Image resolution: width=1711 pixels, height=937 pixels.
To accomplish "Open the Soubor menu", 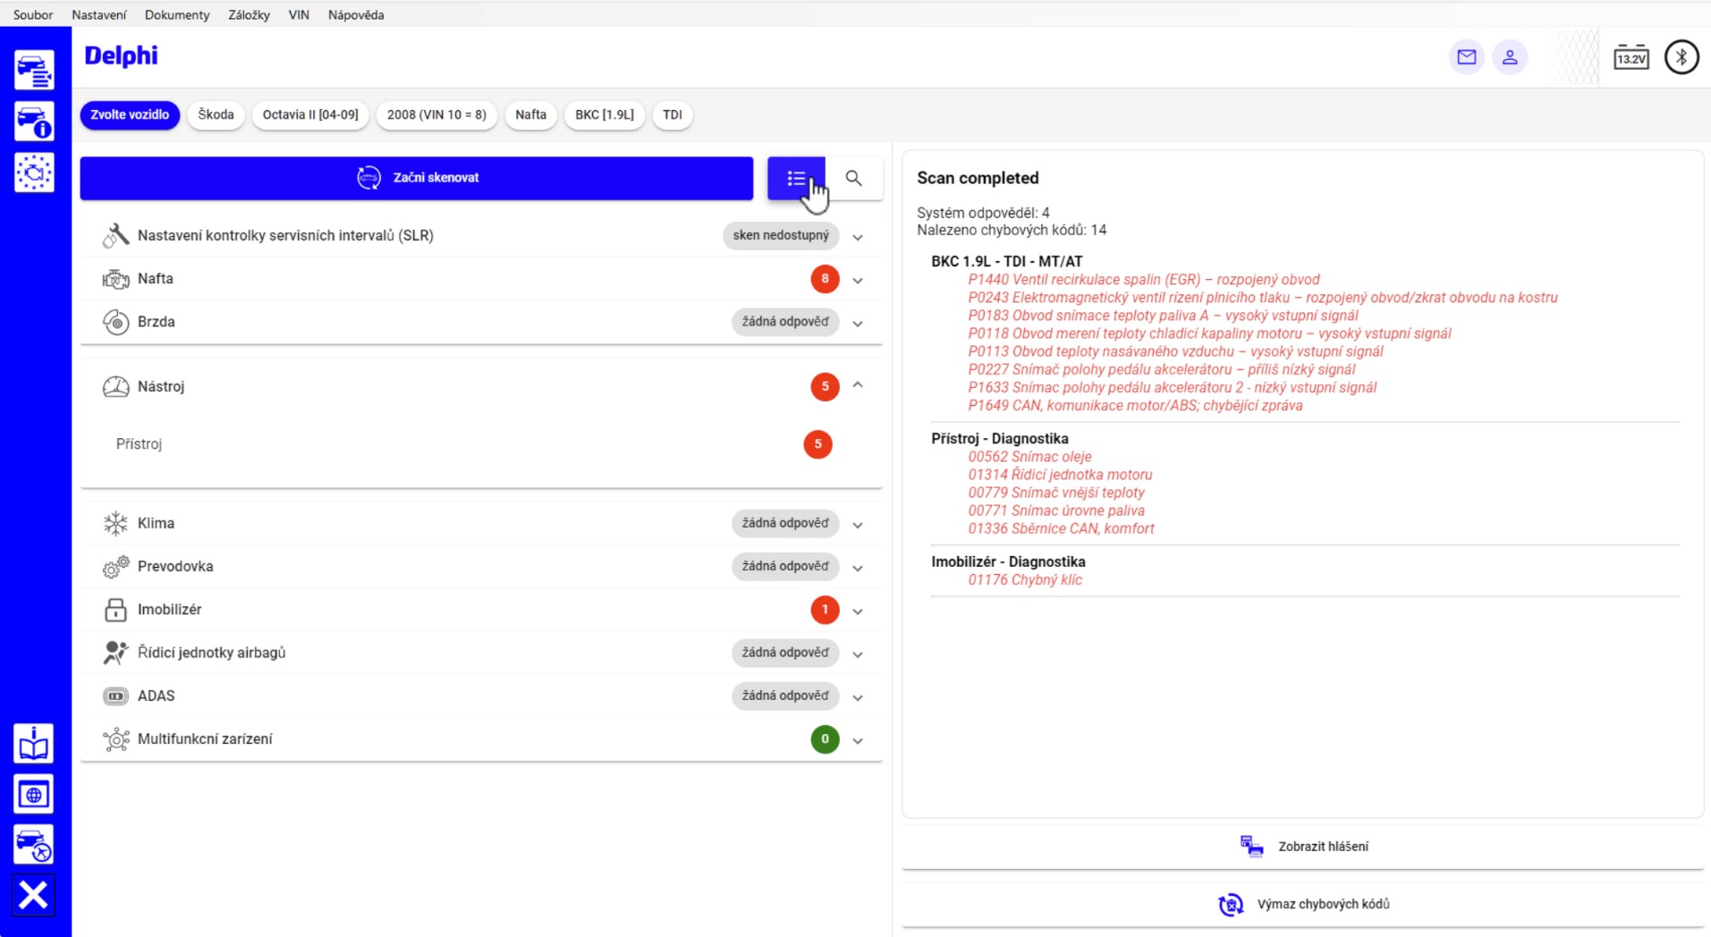I will click(33, 14).
